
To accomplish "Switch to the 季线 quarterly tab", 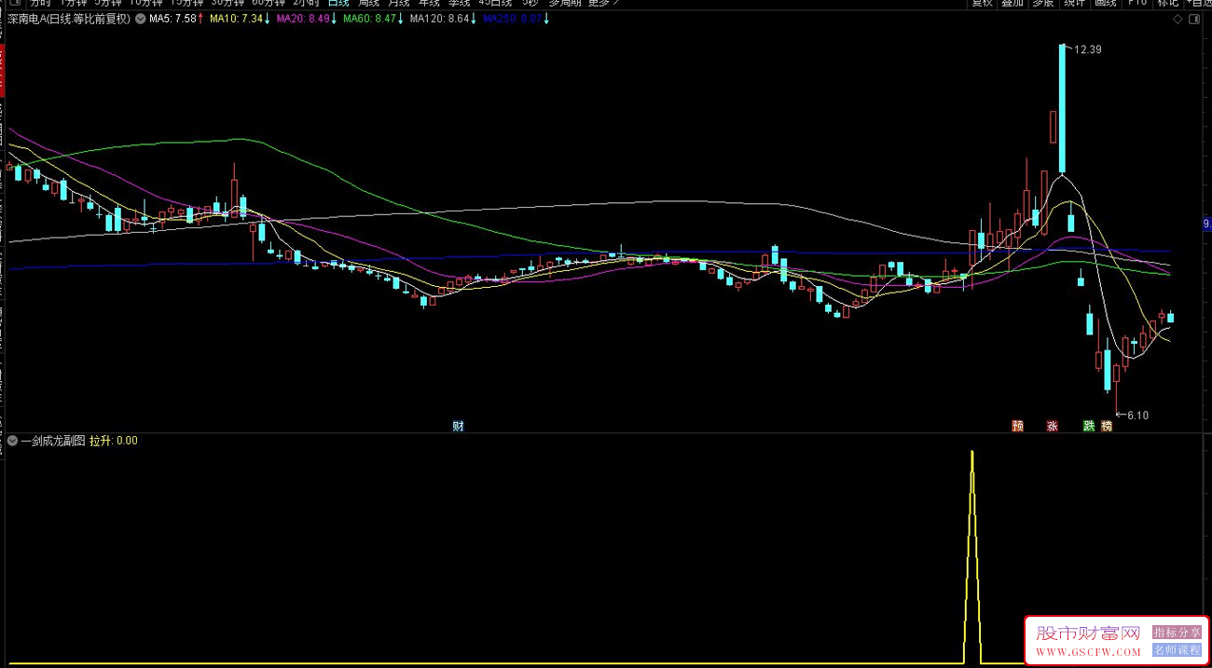I will (460, 3).
